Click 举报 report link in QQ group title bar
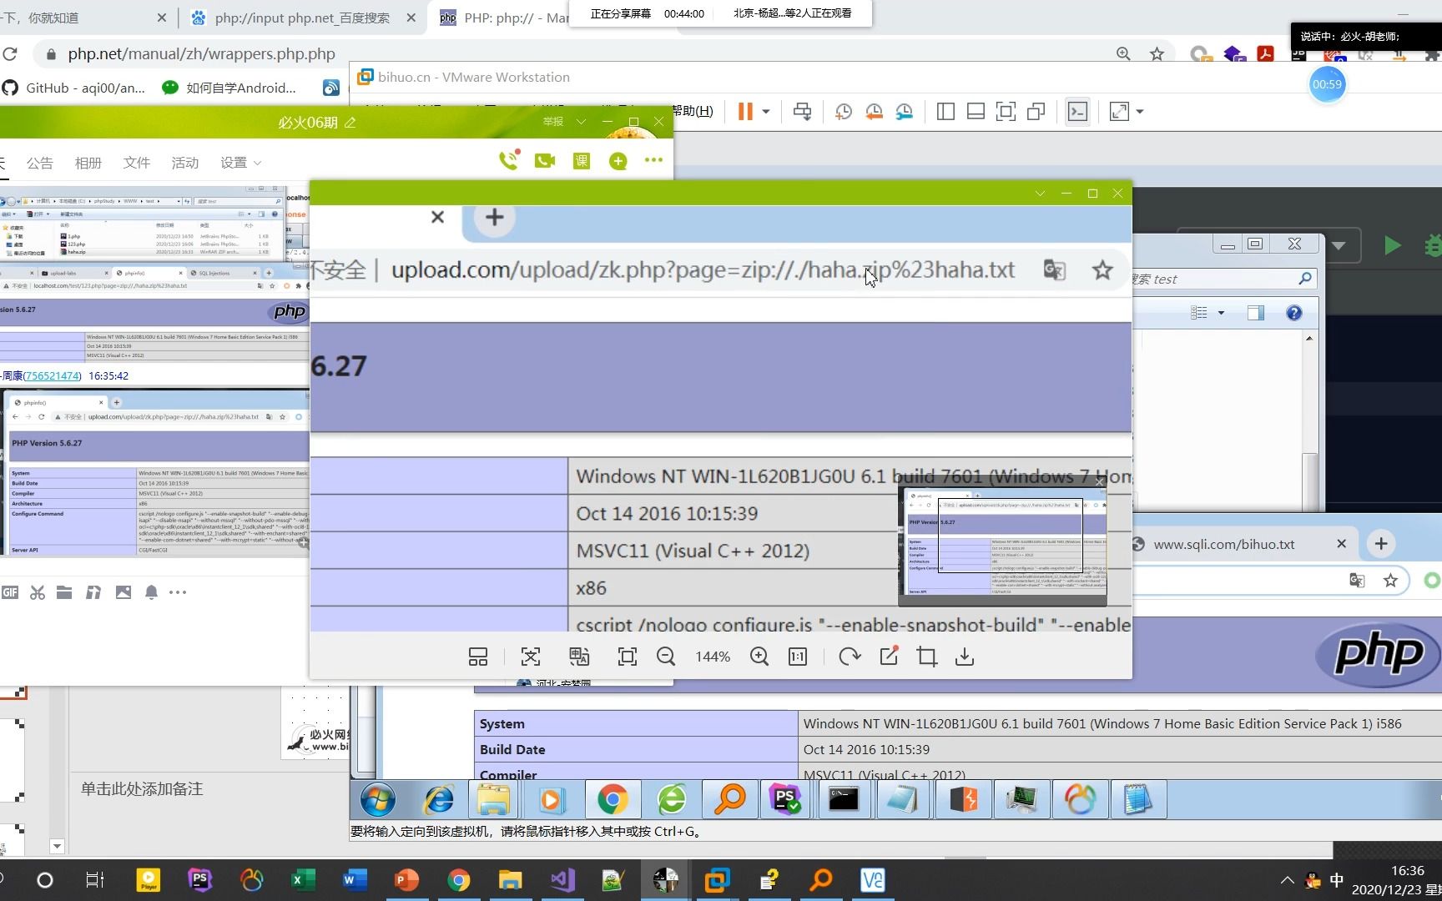The image size is (1442, 901). (552, 122)
